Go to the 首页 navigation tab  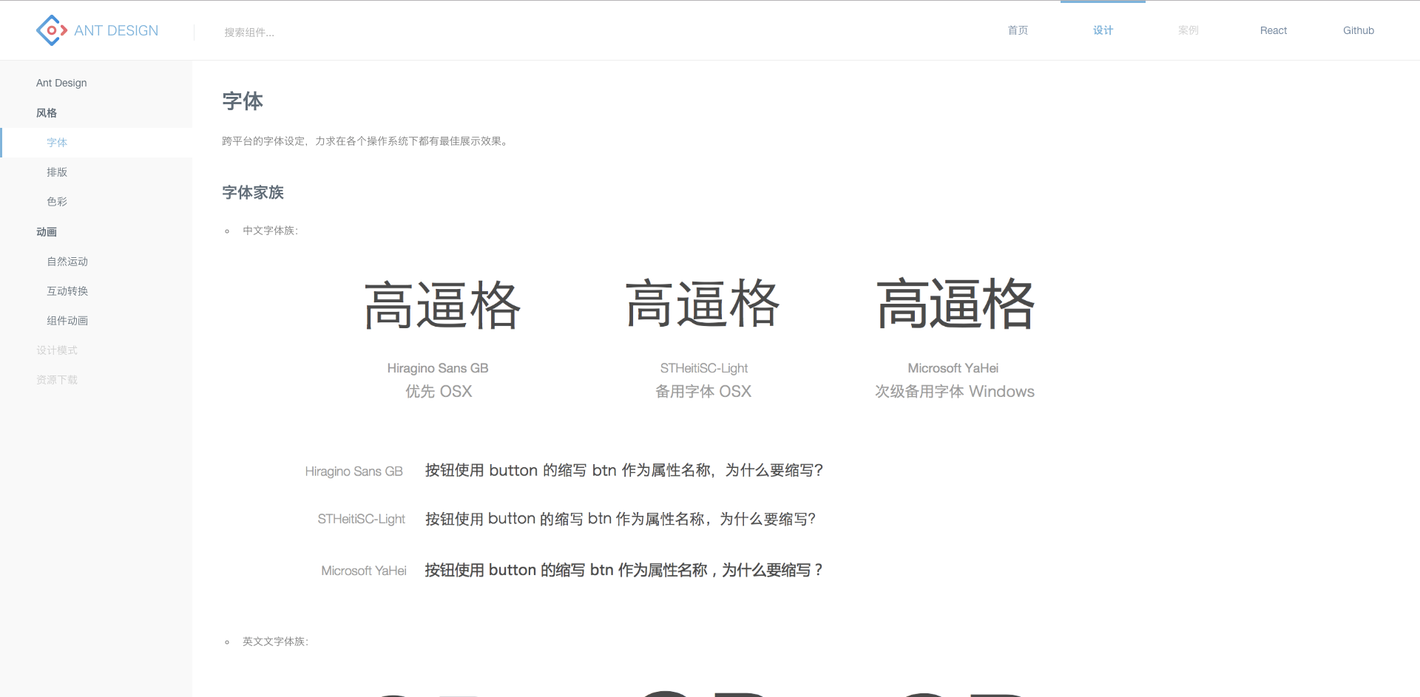[1018, 30]
